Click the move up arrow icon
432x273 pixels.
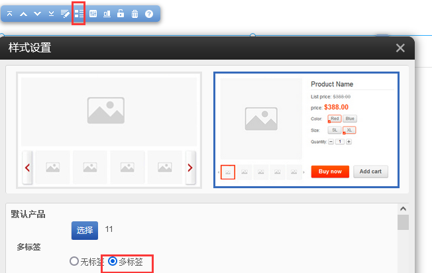[23, 14]
